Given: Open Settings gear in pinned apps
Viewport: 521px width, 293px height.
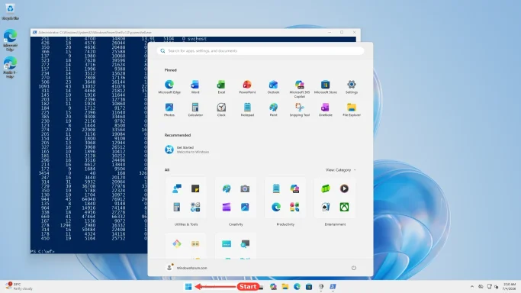Looking at the screenshot, I should (352, 87).
